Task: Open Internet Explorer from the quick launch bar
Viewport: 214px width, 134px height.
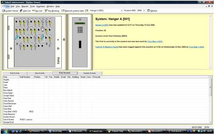Action: coord(21,131)
